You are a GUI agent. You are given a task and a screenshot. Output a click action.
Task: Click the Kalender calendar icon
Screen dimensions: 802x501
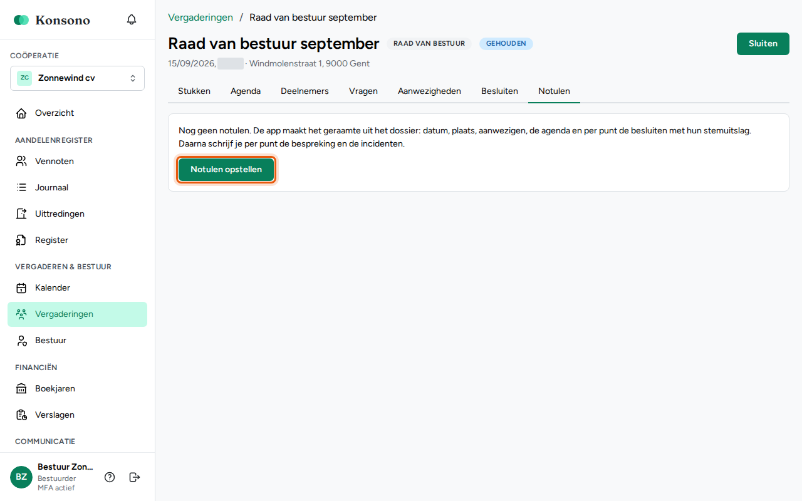tap(21, 288)
